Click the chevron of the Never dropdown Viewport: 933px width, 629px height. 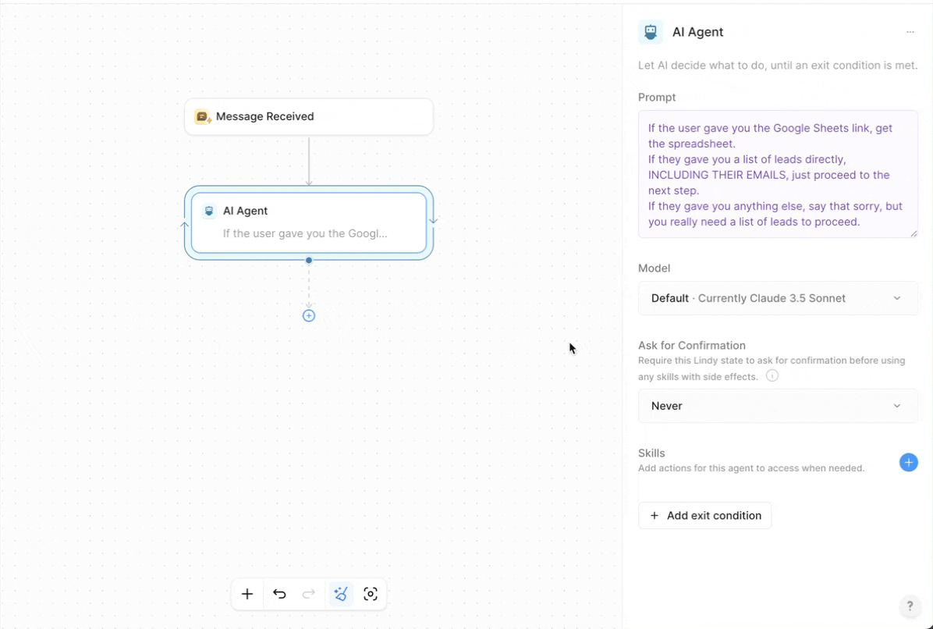pos(897,406)
